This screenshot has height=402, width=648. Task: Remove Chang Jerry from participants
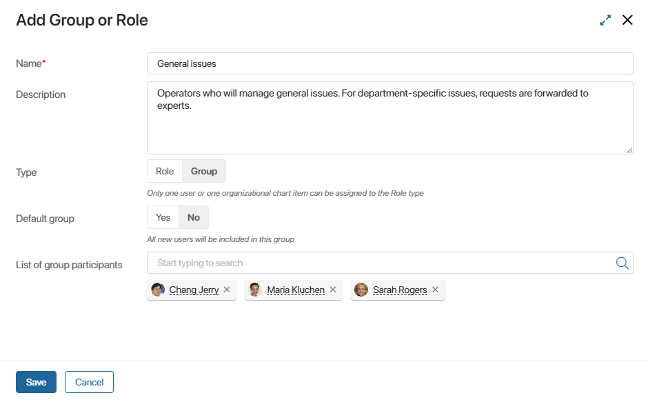point(227,290)
